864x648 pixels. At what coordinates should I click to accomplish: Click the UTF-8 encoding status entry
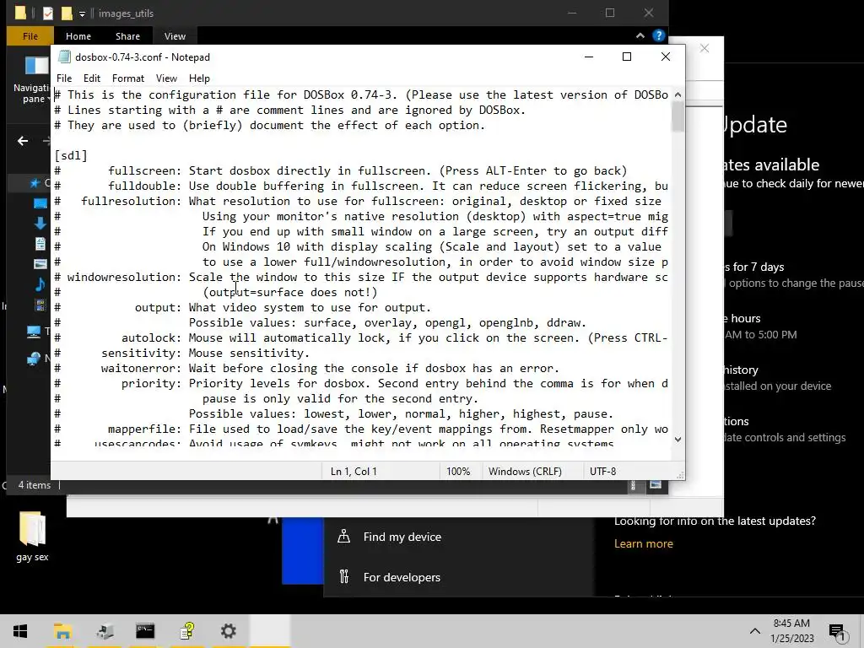coord(602,471)
